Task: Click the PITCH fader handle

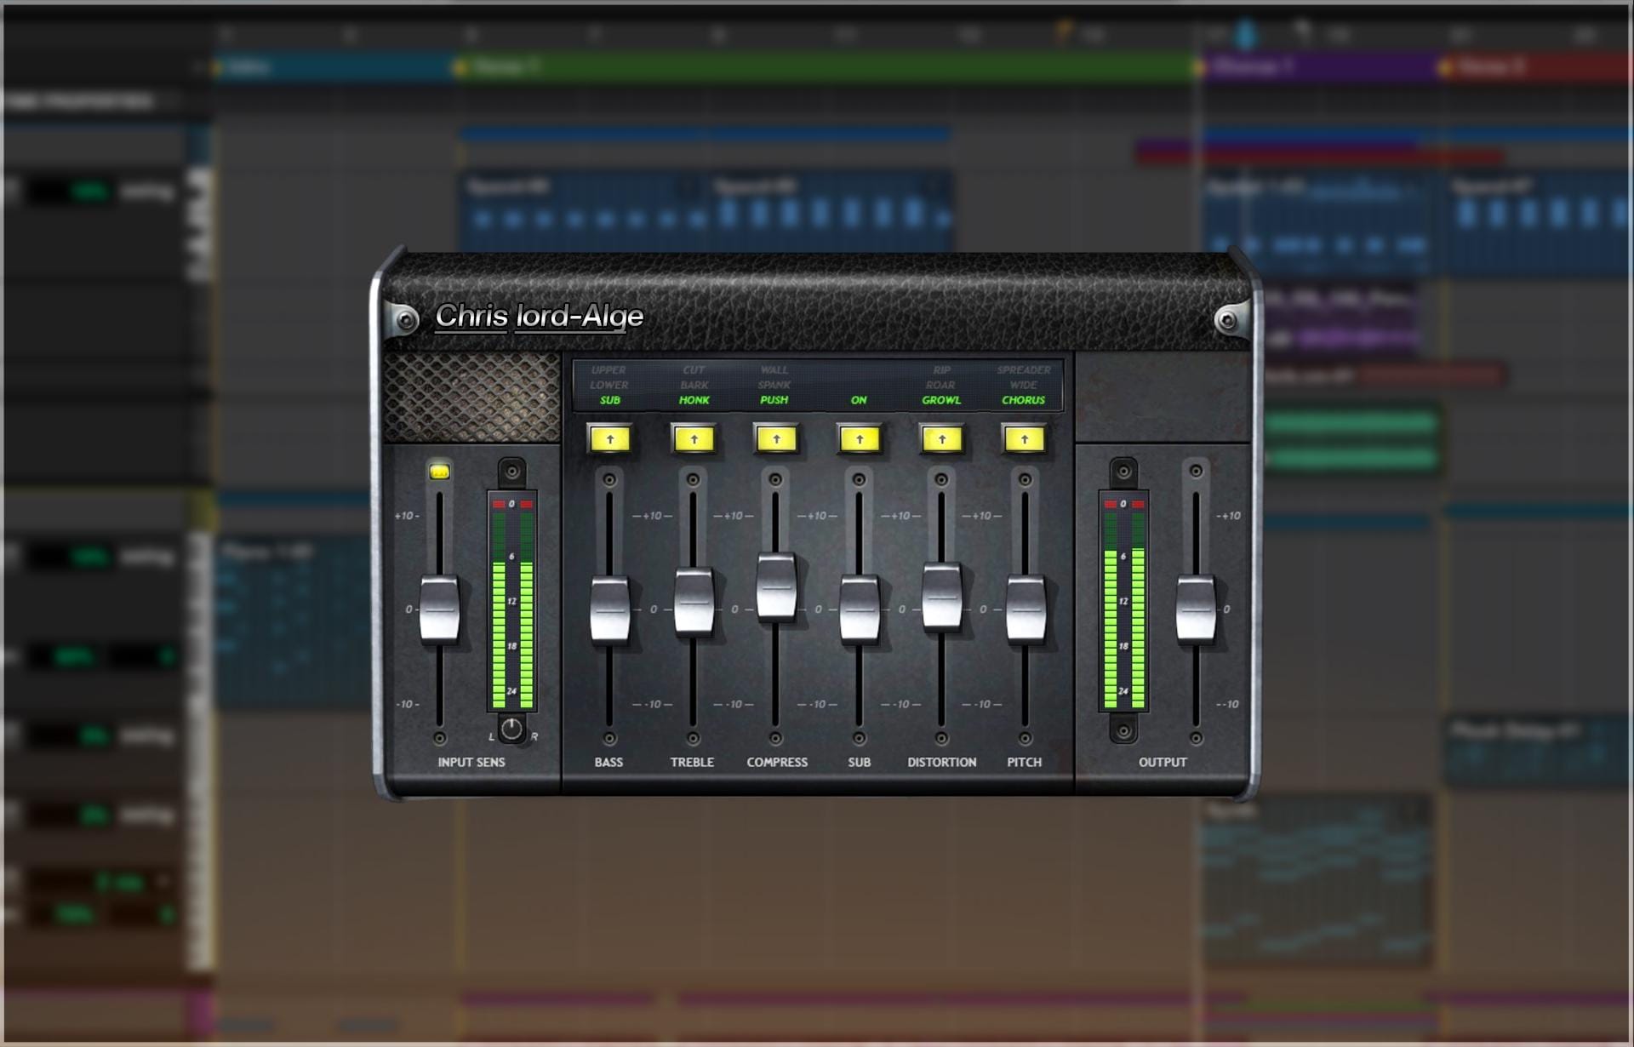Action: [x=1025, y=609]
